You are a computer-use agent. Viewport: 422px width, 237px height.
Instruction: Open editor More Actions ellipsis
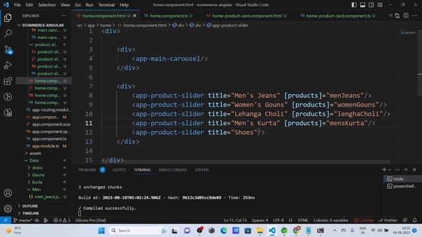click(415, 16)
